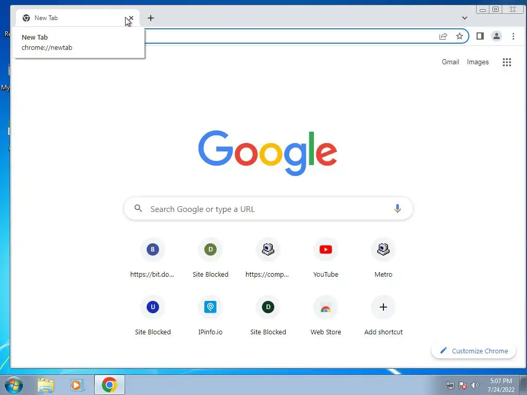Open the Gmail link
Image resolution: width=527 pixels, height=395 pixels.
point(450,62)
